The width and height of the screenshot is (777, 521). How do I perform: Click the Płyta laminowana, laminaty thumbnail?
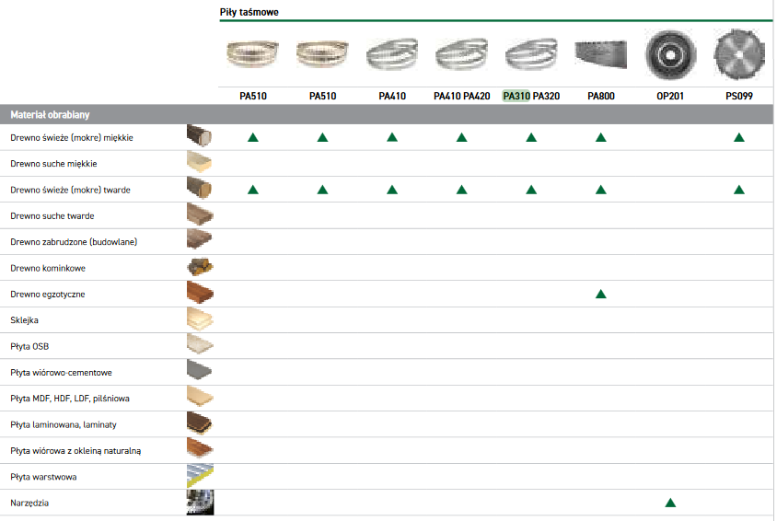coord(200,424)
